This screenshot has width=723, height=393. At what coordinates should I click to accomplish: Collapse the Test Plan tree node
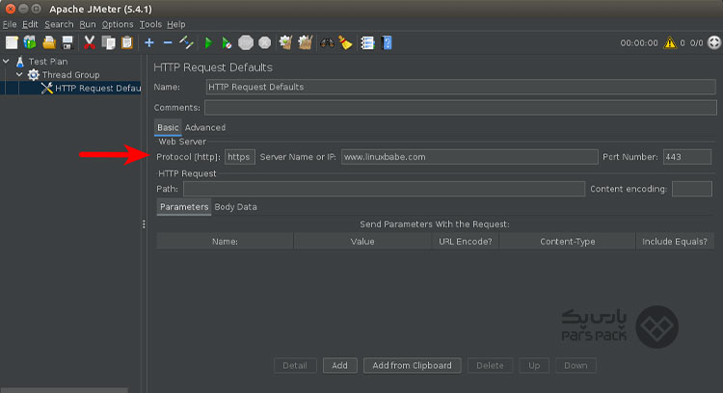(x=7, y=61)
